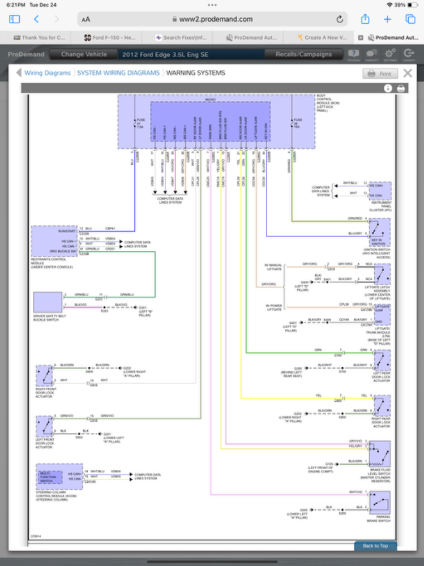
Task: Switch to the Ford F-150 tab
Action: (110, 37)
